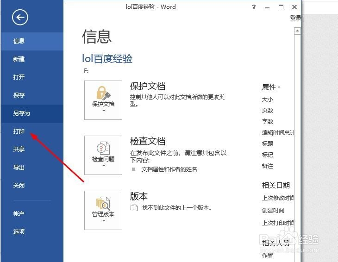Image resolution: width=338 pixels, height=262 pixels.
Task: Click the 版本 section heading
Action: 139,196
